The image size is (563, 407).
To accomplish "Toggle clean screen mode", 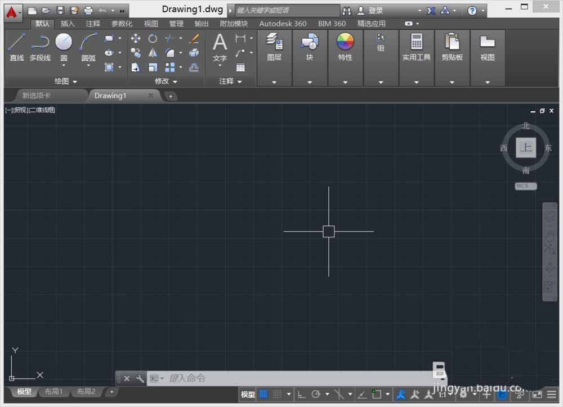I will (537, 395).
